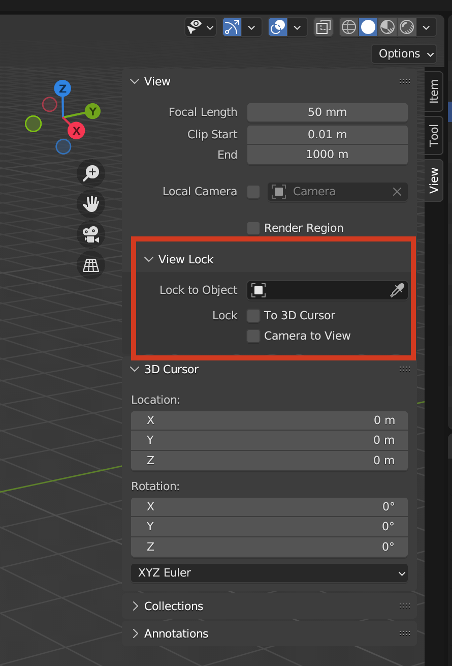Select material preview shading icon
The image size is (452, 666).
pyautogui.click(x=388, y=27)
